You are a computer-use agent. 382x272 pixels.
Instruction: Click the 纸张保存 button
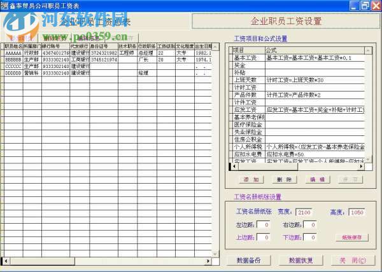(352, 238)
